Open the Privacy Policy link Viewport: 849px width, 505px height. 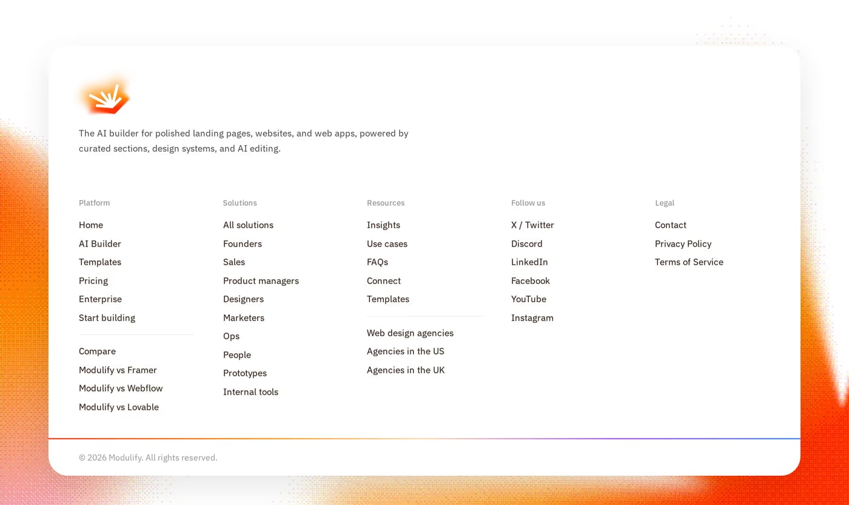(x=683, y=243)
